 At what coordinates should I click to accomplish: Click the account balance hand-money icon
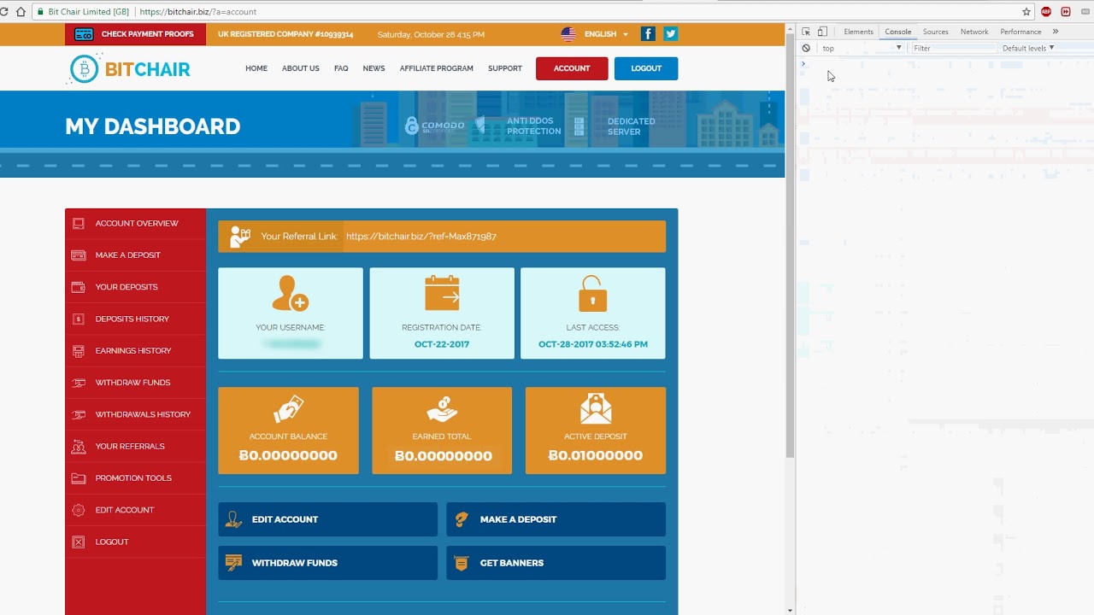288,409
